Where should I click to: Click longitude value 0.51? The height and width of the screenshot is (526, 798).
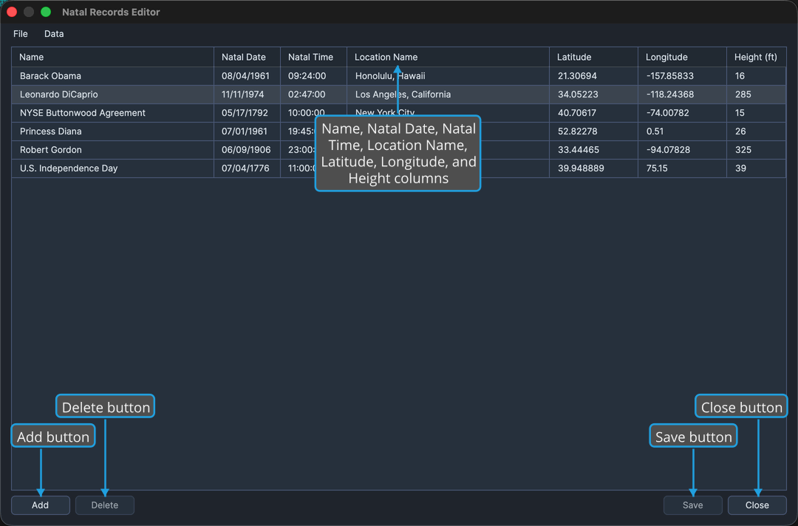pos(682,131)
